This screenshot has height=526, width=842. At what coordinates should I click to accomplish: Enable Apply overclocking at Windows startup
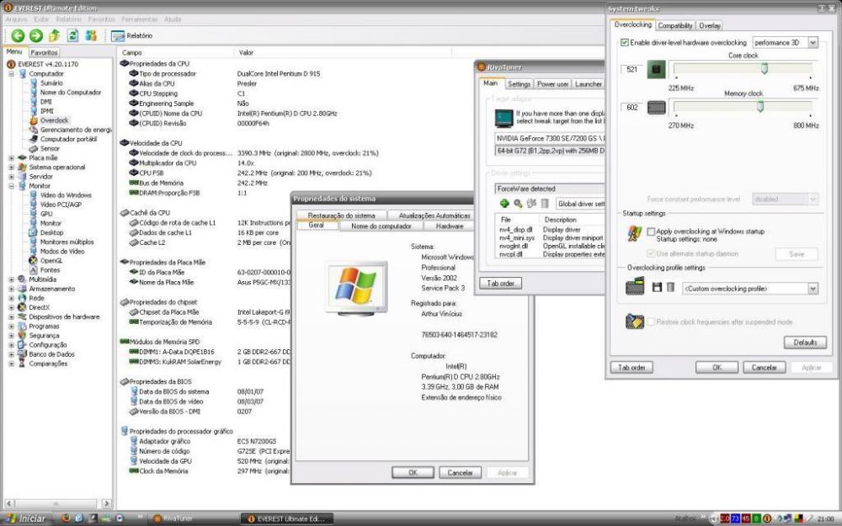(x=651, y=231)
